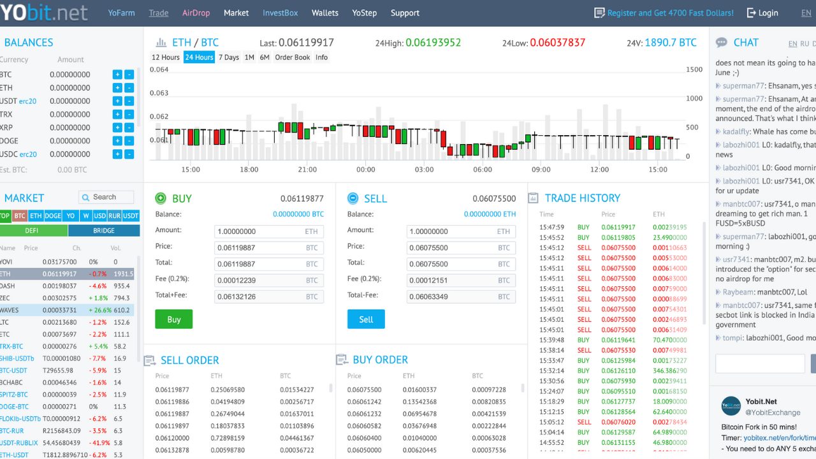Click the ZEC row in market list
Screen dimensions: 816x459
(x=67, y=298)
